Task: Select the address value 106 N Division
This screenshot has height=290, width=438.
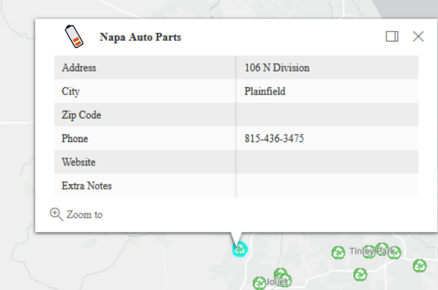Action: coord(277,68)
